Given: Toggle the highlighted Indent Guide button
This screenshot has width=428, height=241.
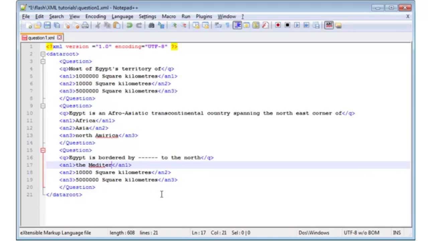Looking at the screenshot, I should pos(237,25).
